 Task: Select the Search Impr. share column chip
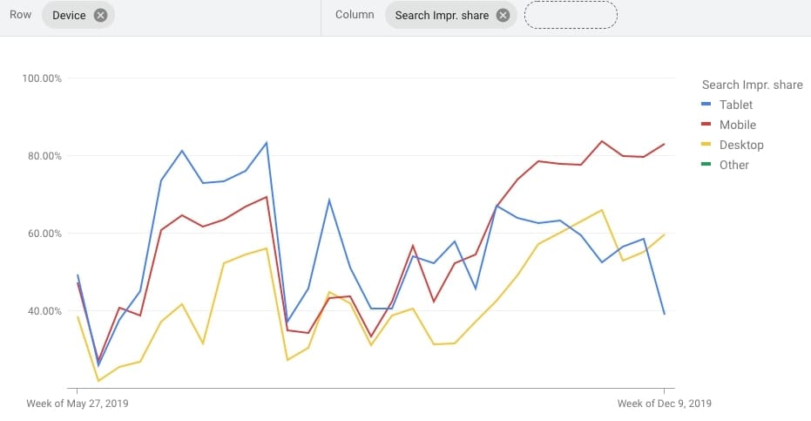pos(450,15)
